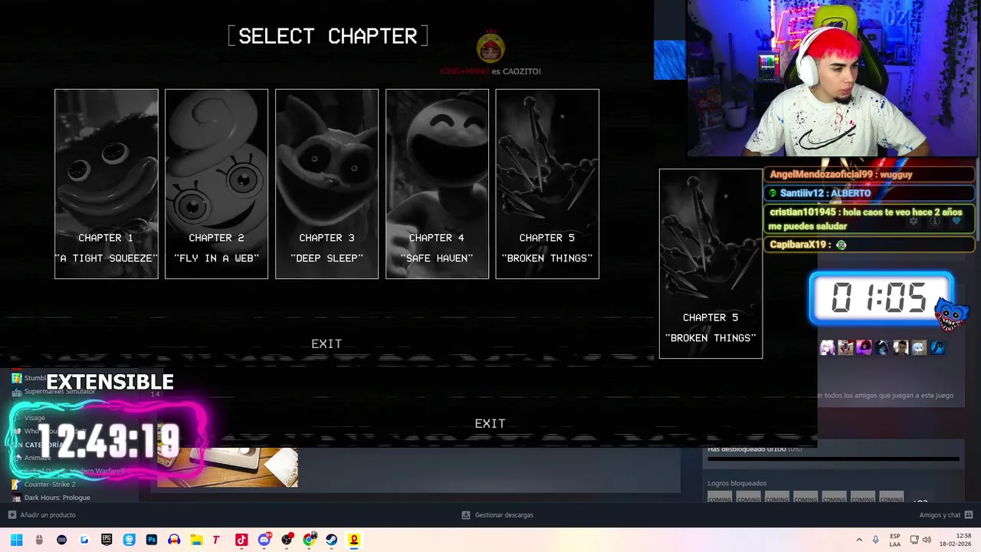Screen dimensions: 981x552
Task: Click the achievements progress bar 0/100
Action: (x=833, y=459)
